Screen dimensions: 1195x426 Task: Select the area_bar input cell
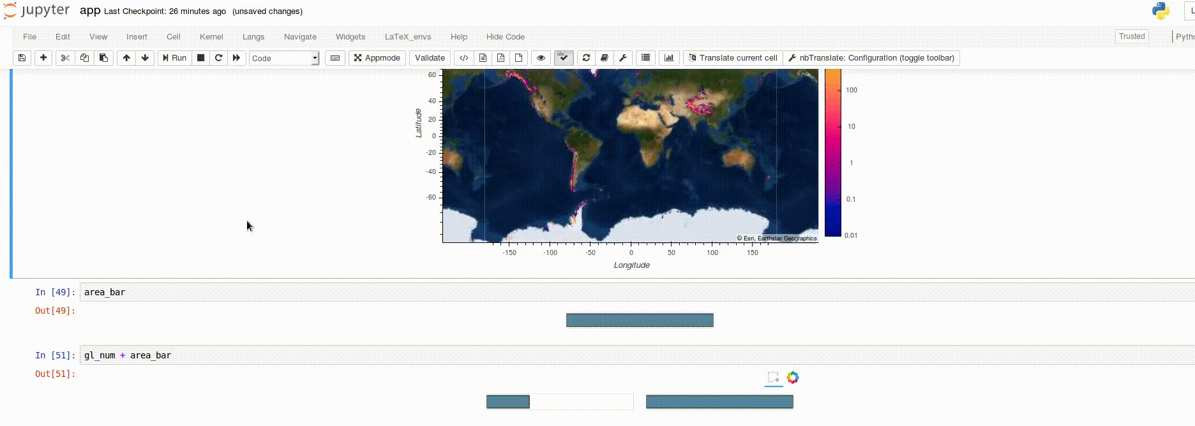(x=637, y=292)
